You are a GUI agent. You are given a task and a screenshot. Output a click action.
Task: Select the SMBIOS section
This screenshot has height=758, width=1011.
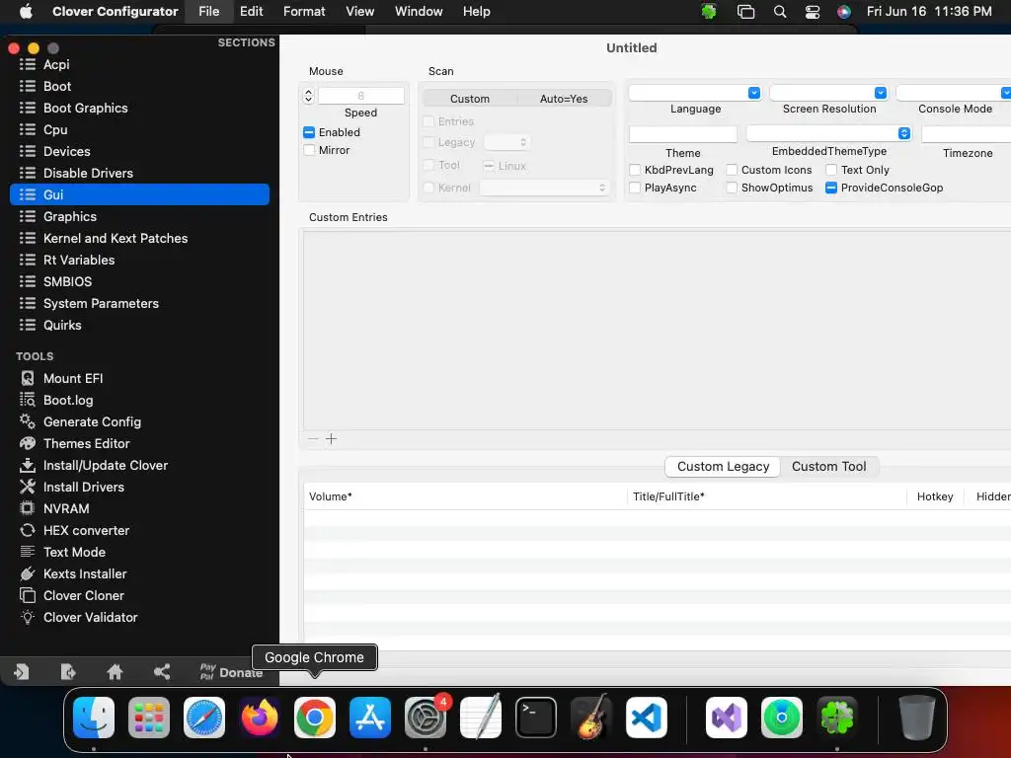coord(139,281)
